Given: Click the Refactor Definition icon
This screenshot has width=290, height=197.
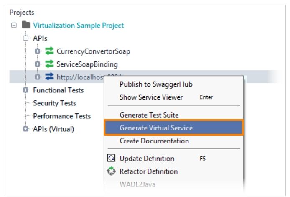Looking at the screenshot, I should click(x=111, y=171).
